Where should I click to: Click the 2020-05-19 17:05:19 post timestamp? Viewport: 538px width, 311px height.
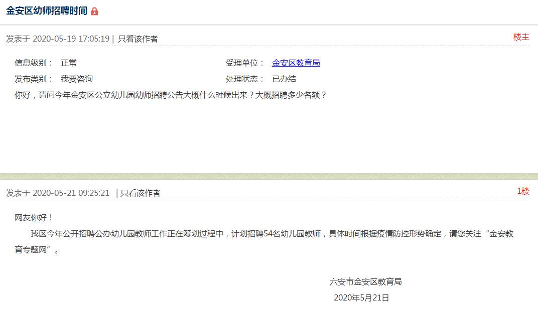(x=71, y=39)
